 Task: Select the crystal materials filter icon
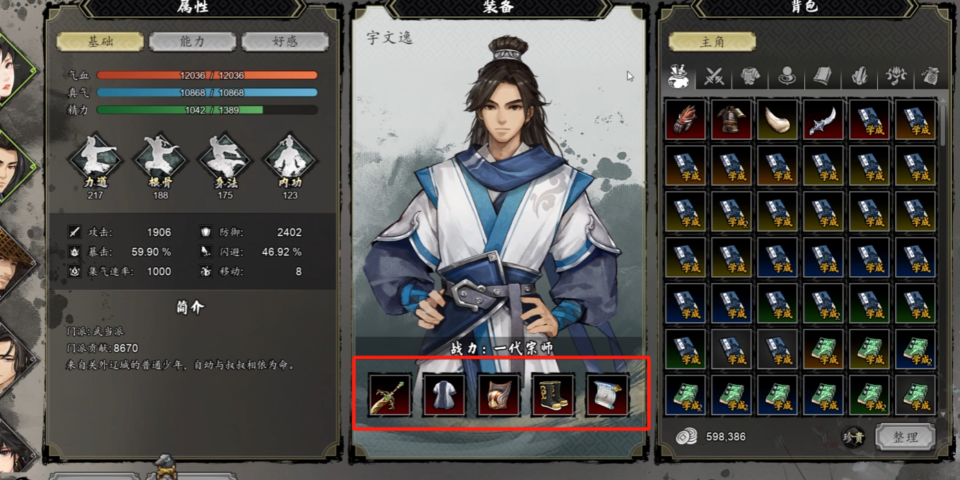tap(859, 76)
